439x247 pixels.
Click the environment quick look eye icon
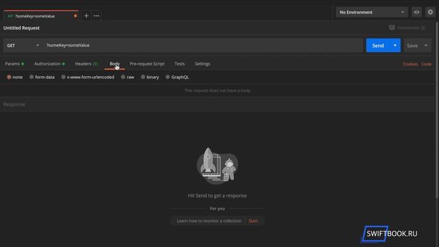(x=416, y=12)
